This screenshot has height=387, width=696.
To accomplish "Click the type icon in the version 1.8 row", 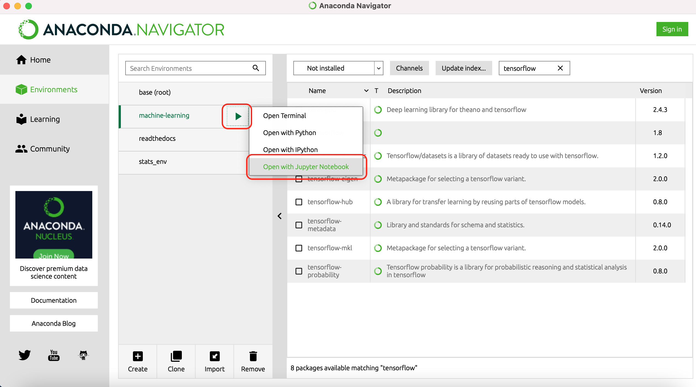I will [378, 133].
